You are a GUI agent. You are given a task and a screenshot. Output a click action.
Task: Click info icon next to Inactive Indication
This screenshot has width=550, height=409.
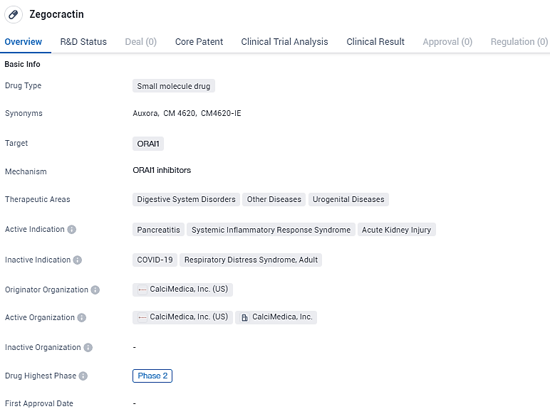click(78, 260)
